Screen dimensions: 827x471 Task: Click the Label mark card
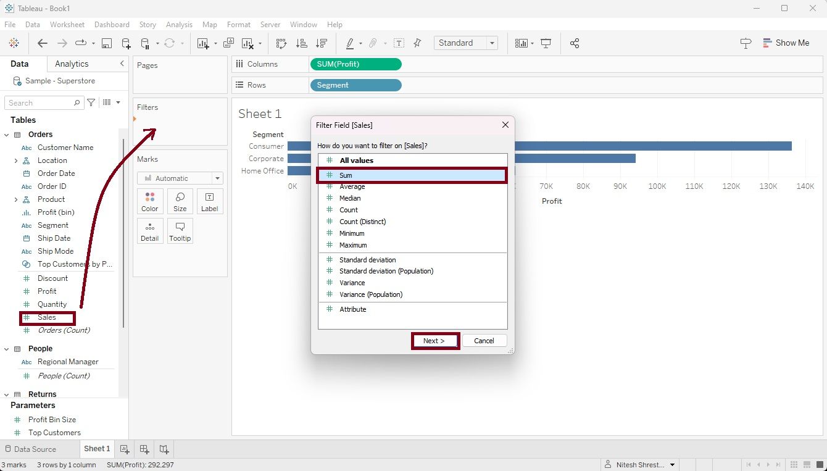coord(209,201)
